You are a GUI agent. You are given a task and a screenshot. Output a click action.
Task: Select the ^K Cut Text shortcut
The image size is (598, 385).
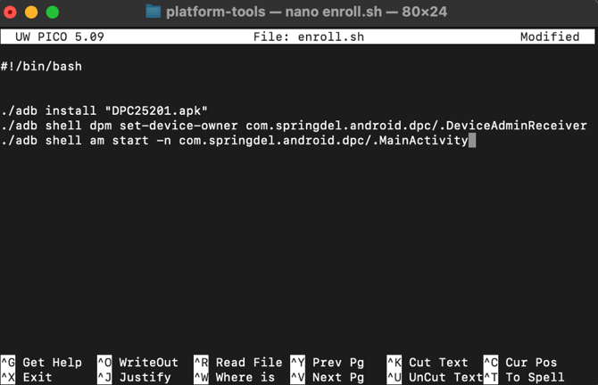pos(428,362)
